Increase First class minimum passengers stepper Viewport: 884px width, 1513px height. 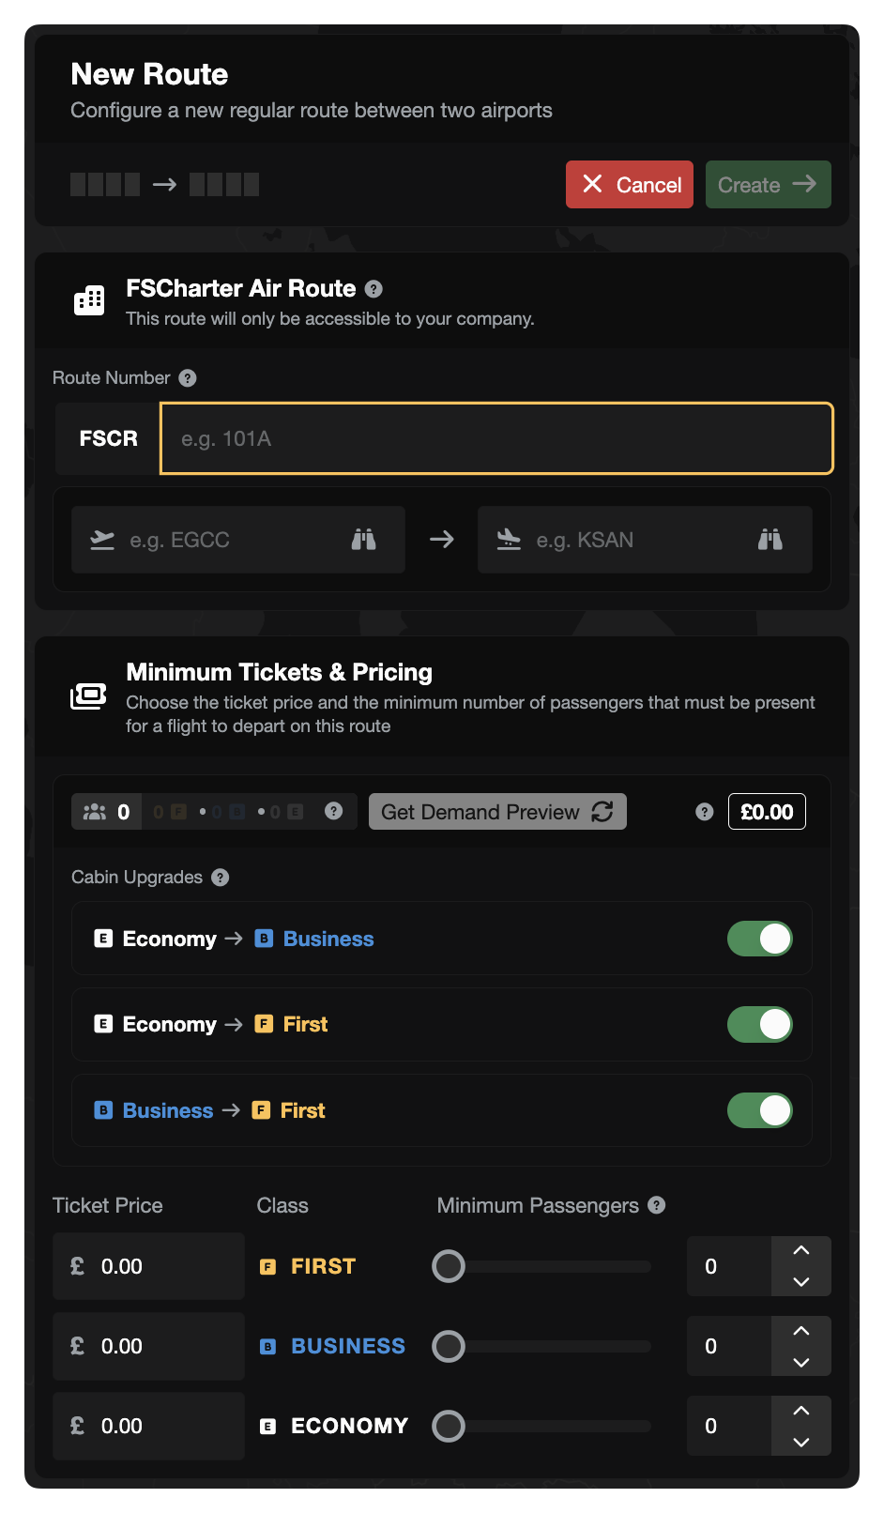[x=800, y=1251]
